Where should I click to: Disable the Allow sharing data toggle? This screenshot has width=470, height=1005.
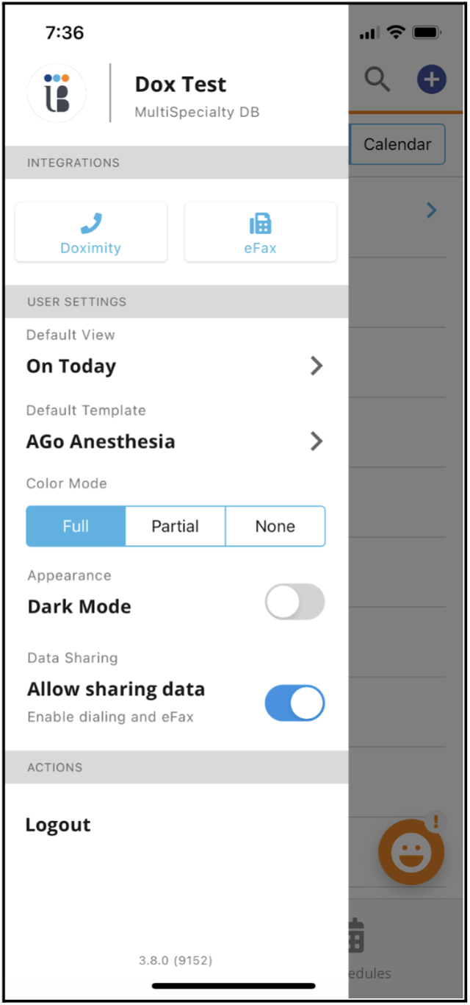click(294, 703)
